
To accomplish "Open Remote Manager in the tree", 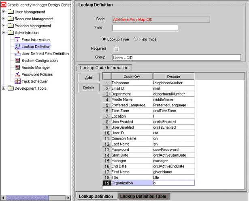I will [36, 68].
